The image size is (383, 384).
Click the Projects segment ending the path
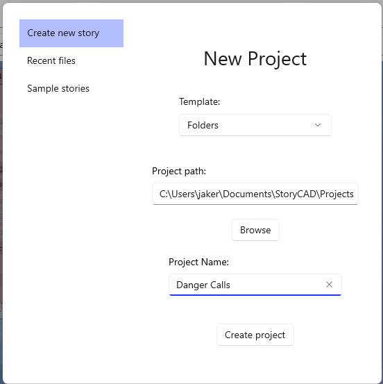[x=337, y=194]
